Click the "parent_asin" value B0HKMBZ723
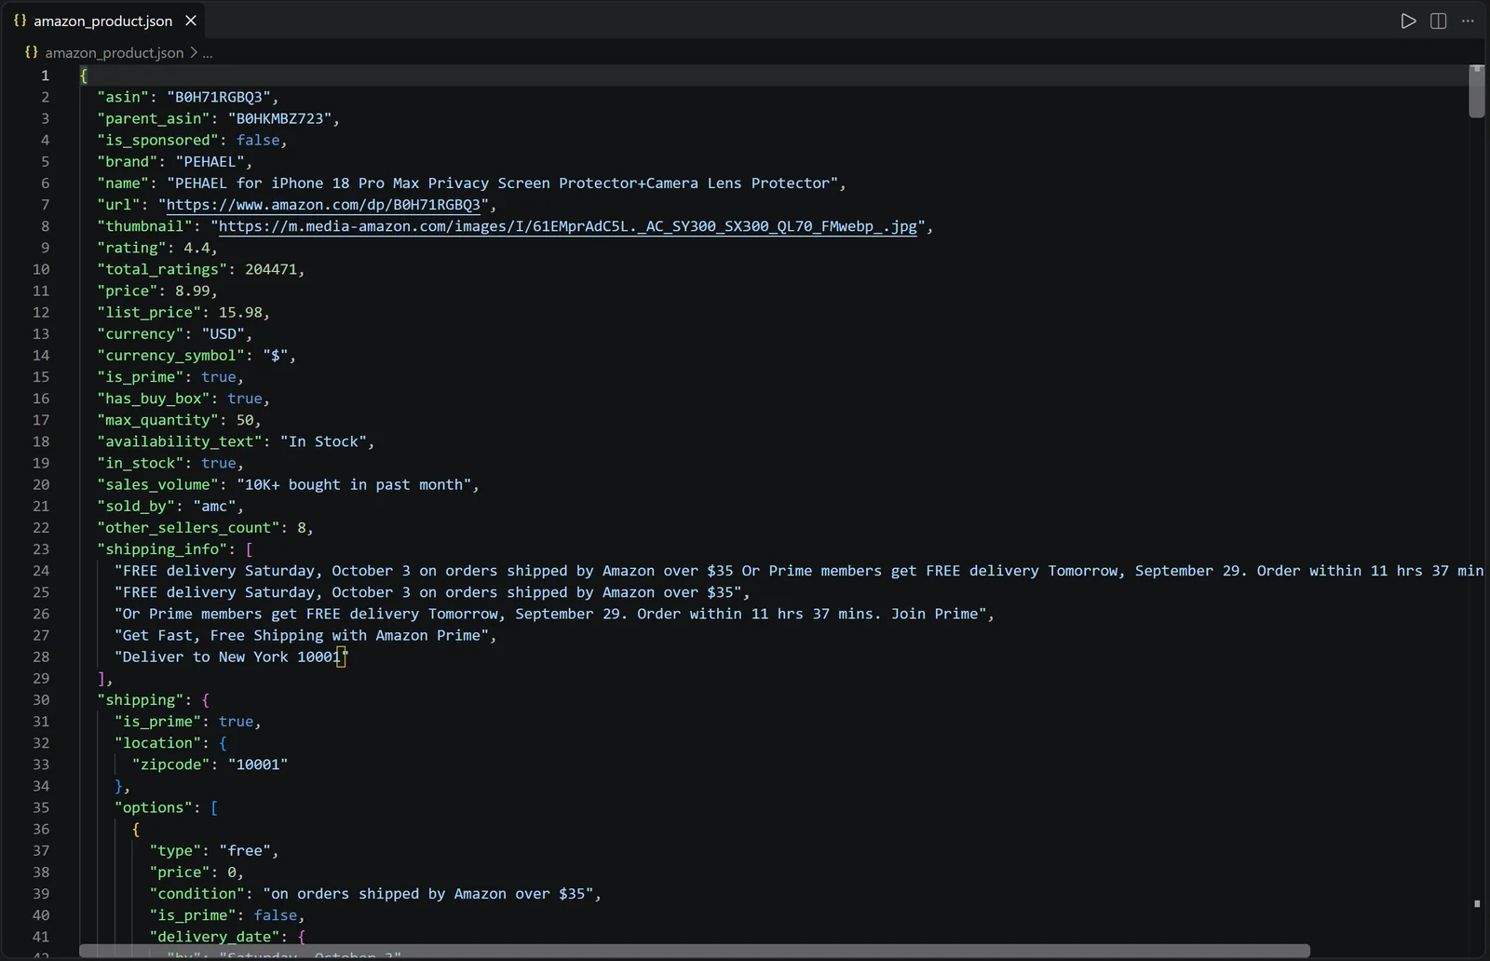Screen dimensions: 1490x961 coord(279,118)
